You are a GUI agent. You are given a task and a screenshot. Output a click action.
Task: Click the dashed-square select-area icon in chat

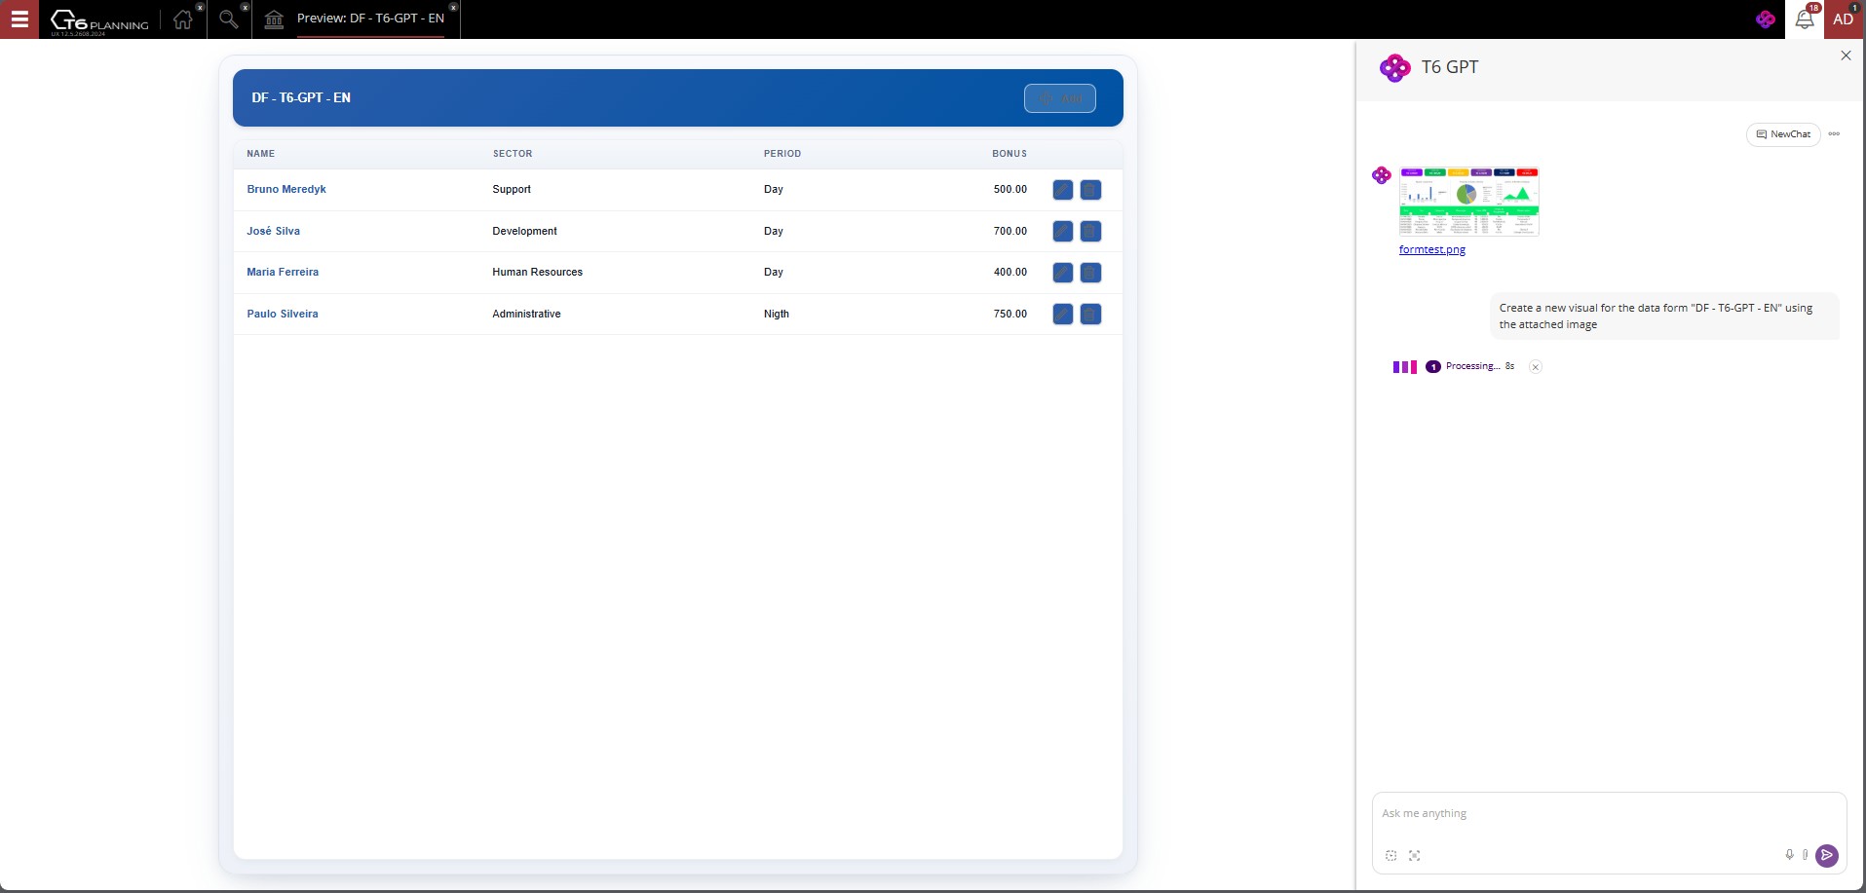click(1390, 855)
